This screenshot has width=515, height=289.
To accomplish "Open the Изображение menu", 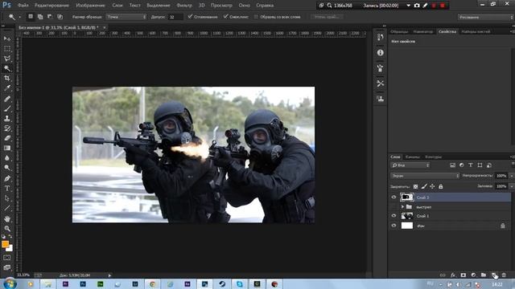I will (x=90, y=6).
